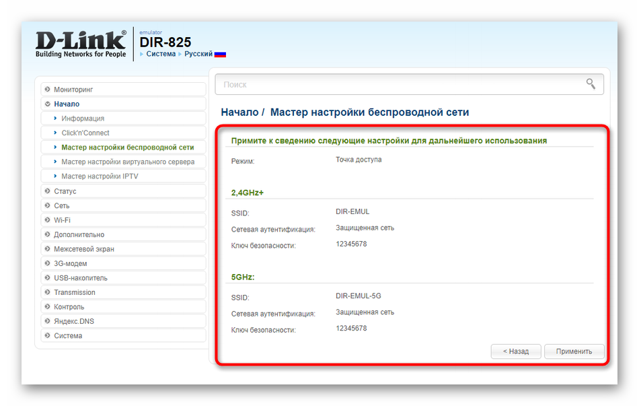Image resolution: width=639 pixels, height=406 pixels.
Task: Click the D-Link logo
Action: 80,44
